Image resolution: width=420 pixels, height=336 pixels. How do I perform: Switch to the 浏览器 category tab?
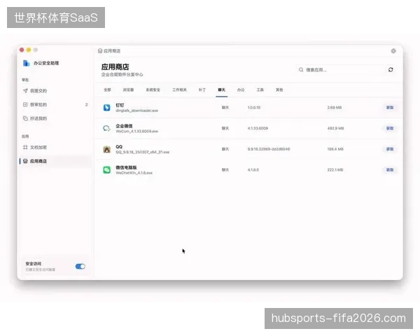pos(128,90)
